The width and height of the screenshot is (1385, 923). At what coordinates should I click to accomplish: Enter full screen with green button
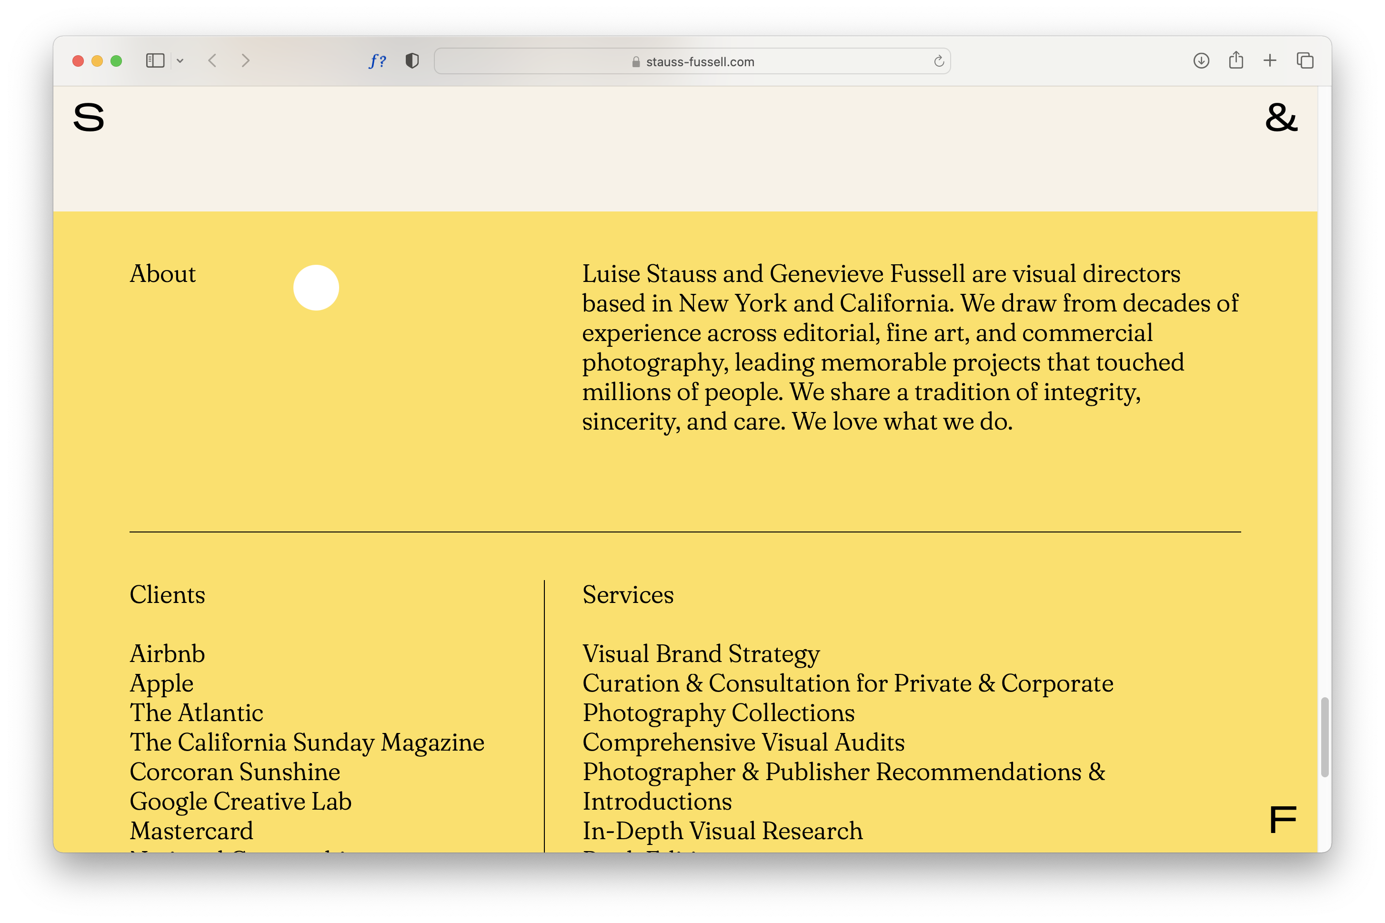click(x=116, y=60)
